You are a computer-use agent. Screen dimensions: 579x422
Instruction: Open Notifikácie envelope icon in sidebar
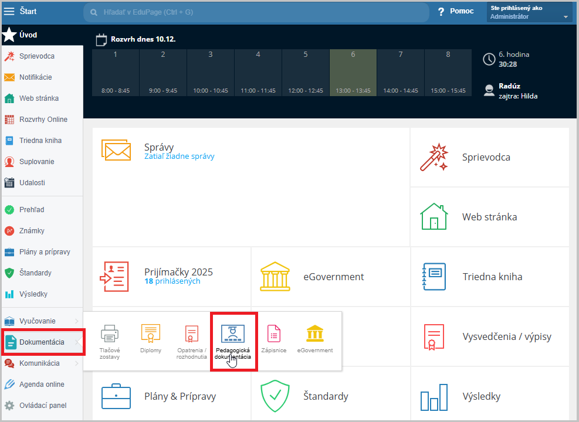point(9,77)
